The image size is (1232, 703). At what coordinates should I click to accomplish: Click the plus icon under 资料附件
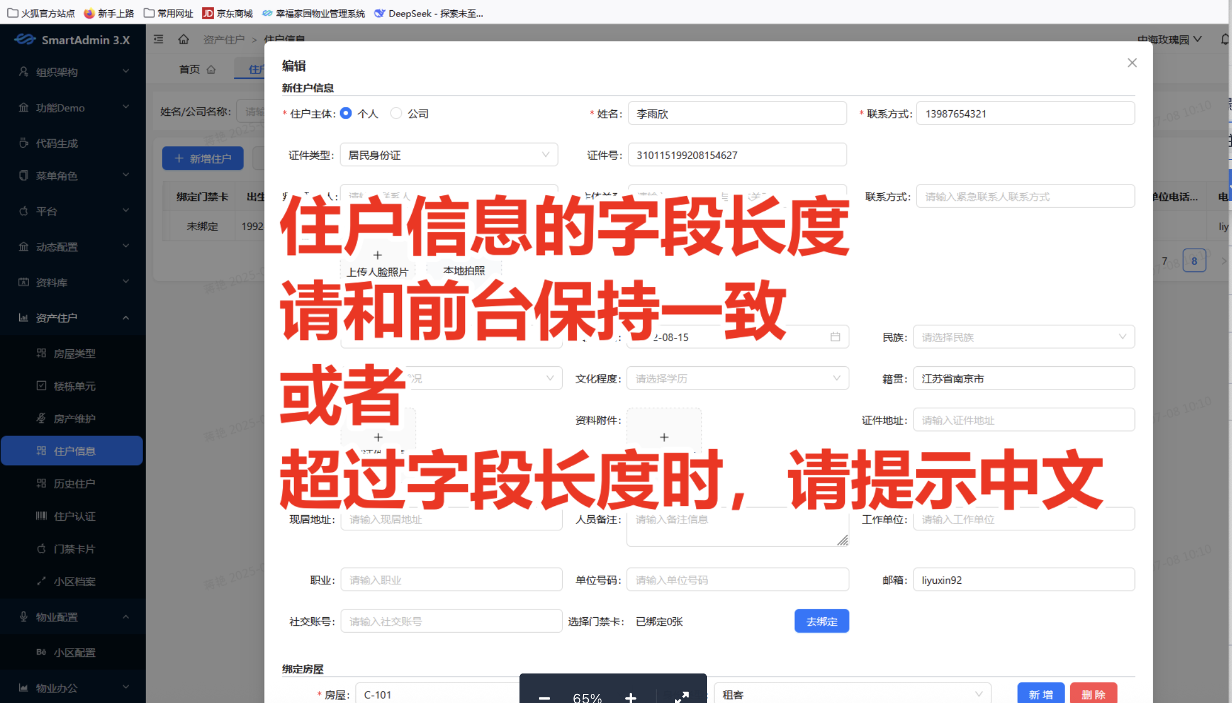click(x=664, y=437)
